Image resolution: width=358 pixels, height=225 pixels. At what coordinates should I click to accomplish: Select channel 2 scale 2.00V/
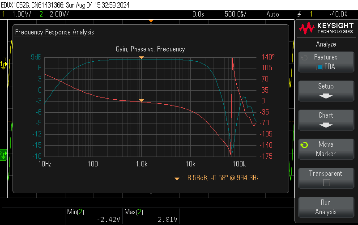pyautogui.click(x=59, y=14)
